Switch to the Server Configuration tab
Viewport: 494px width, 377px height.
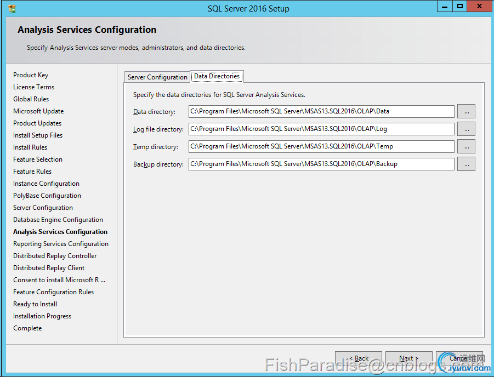[157, 77]
